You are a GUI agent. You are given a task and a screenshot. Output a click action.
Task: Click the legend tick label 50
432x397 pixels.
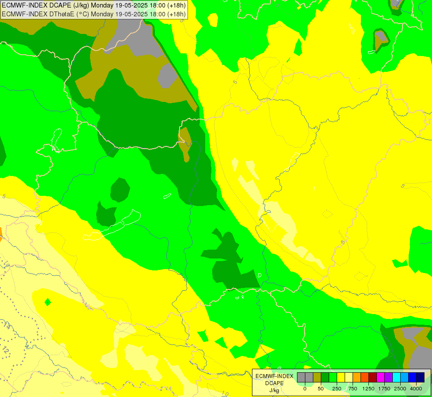click(x=321, y=389)
